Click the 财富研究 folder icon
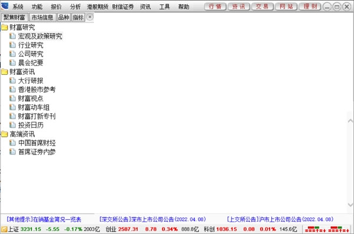Viewport: 354px width, 234px height. [x=5, y=28]
